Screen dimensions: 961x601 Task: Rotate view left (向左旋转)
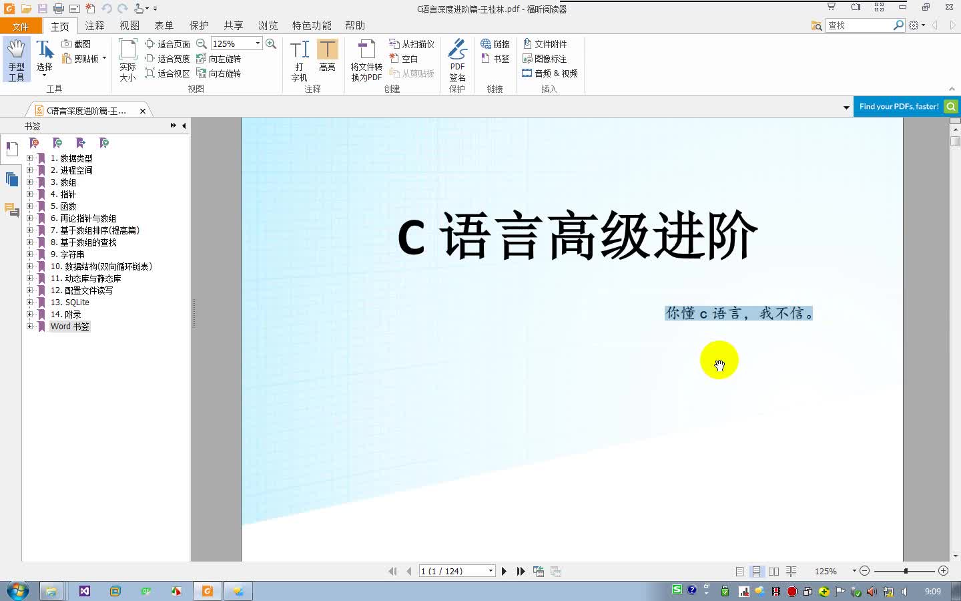coord(218,59)
